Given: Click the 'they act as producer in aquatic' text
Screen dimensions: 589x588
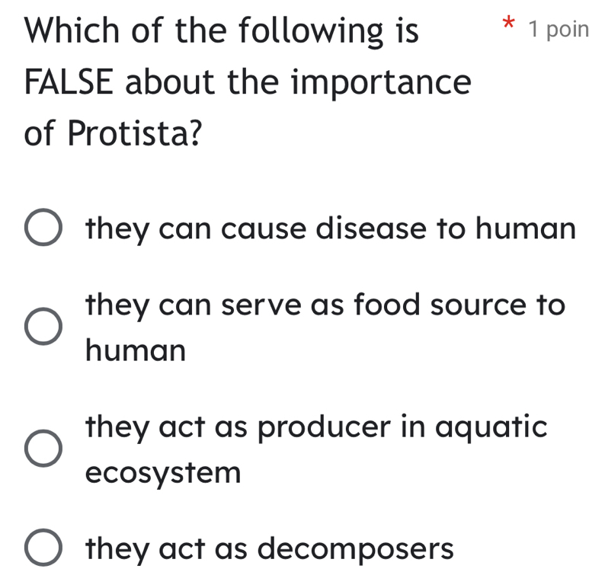Looking at the screenshot, I should pos(317,427).
